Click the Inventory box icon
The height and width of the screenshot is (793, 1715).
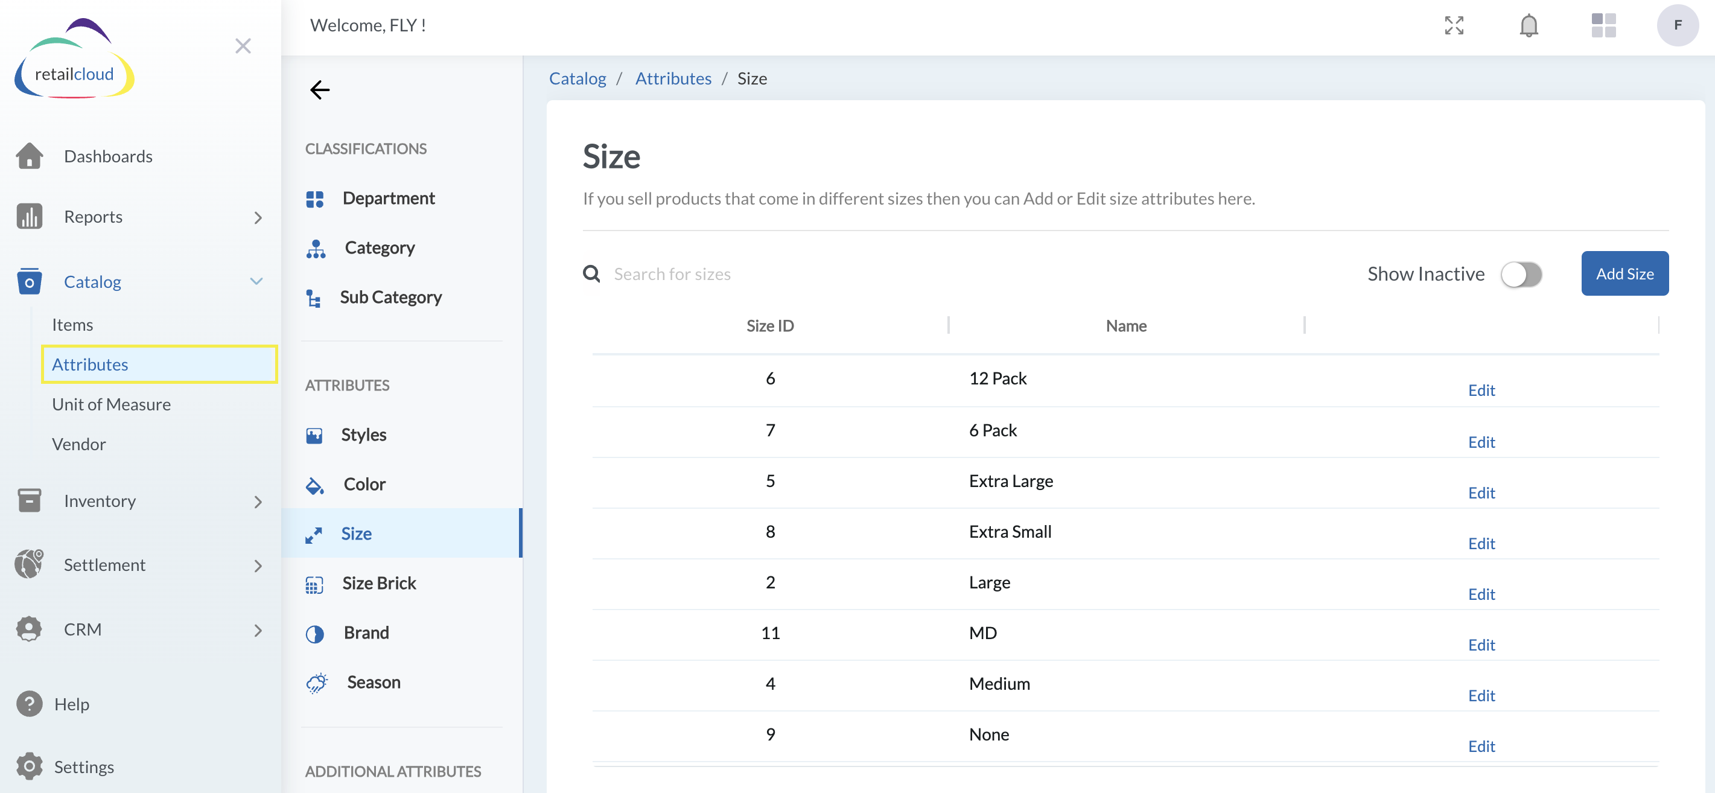30,500
